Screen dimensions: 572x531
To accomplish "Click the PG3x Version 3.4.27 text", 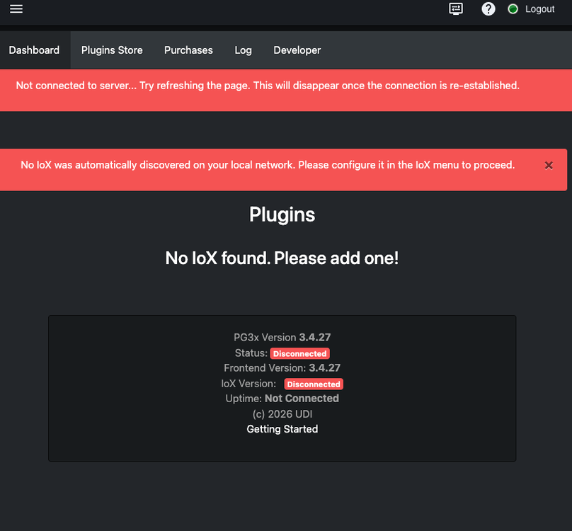I will click(282, 337).
